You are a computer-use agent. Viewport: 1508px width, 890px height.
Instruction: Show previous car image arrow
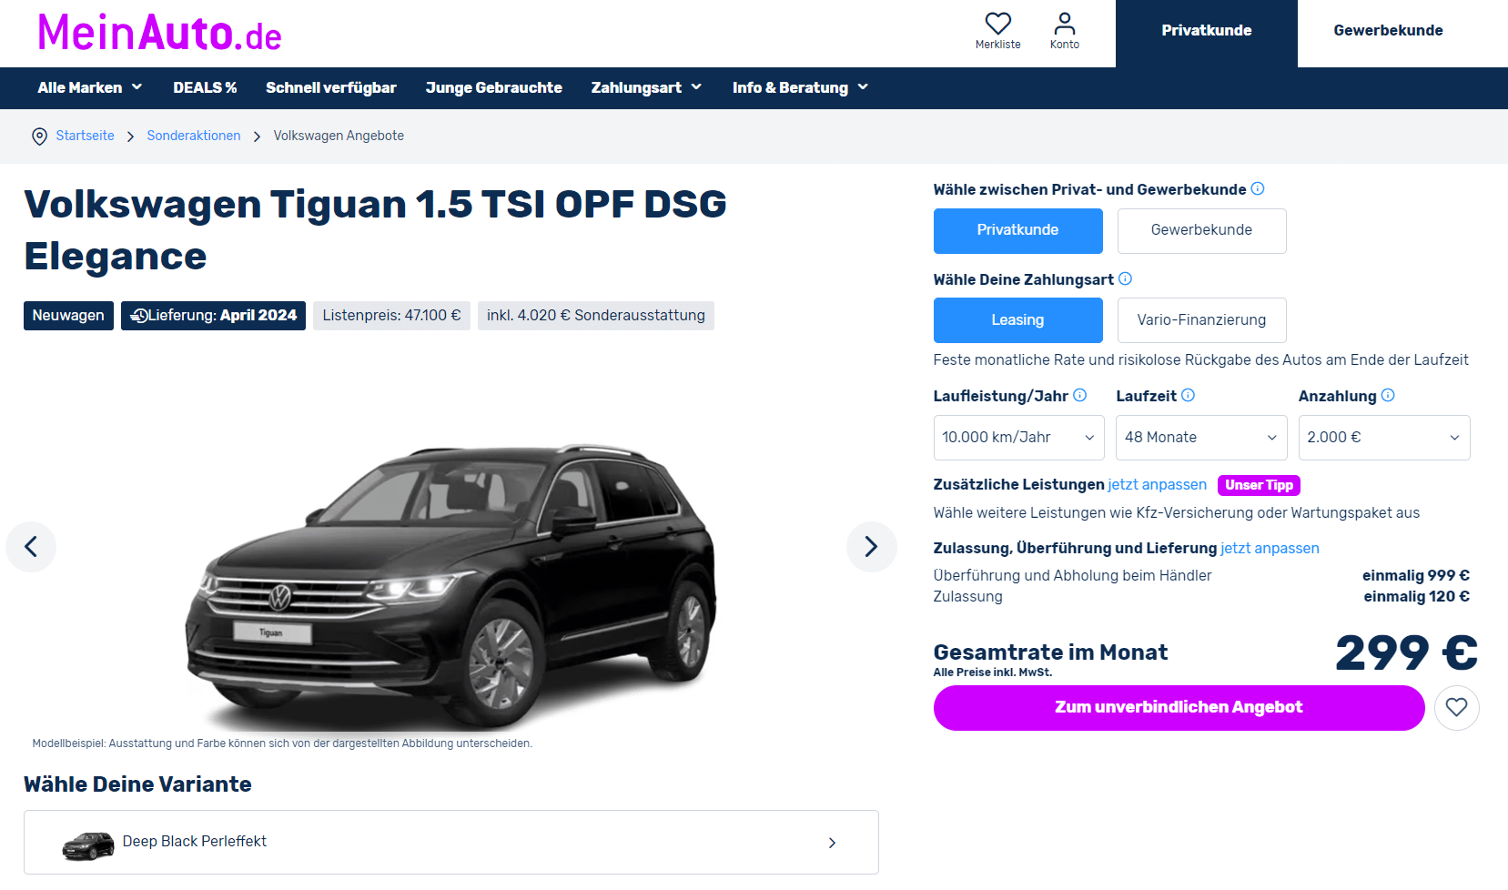point(31,546)
